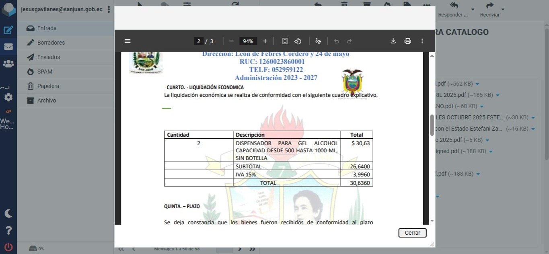Open PDF viewer more actions menu
Image resolution: width=549 pixels, height=254 pixels.
tap(422, 41)
